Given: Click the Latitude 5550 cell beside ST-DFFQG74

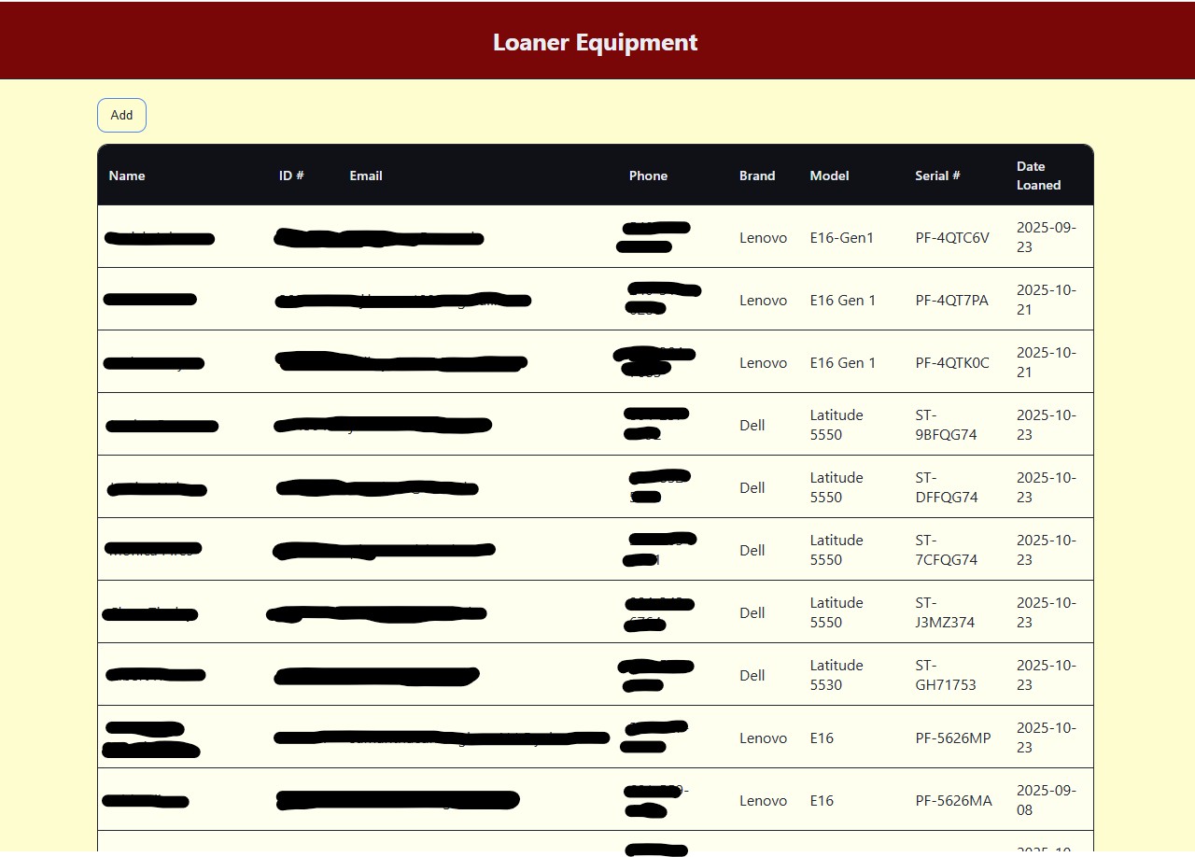Looking at the screenshot, I should click(836, 487).
